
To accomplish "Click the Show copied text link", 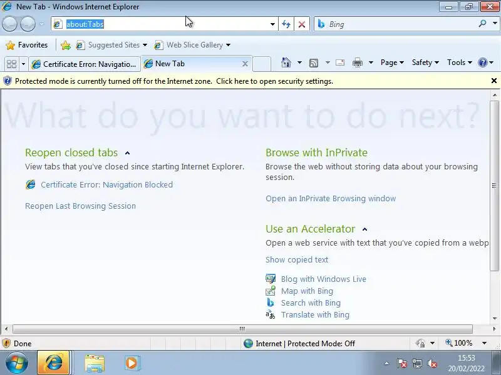I will (x=297, y=259).
